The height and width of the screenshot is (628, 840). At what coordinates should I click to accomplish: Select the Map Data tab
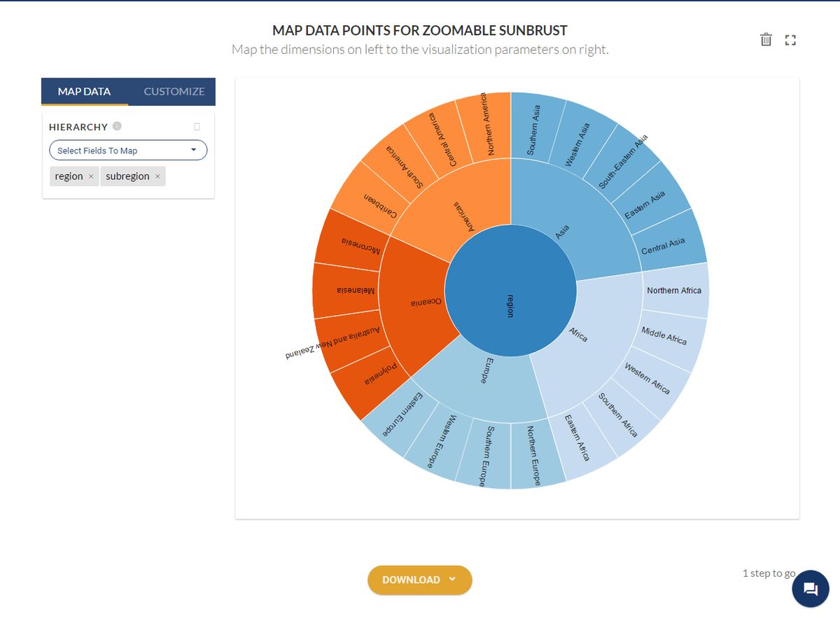[84, 91]
